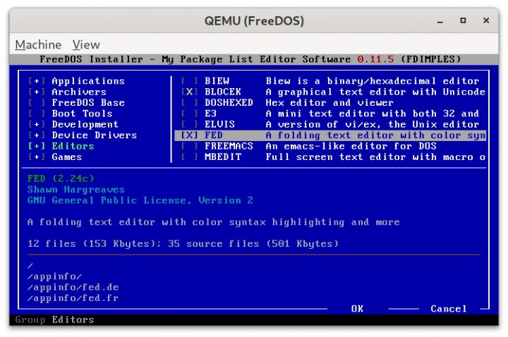Select the Archivers group
508x337 pixels.
tap(79, 92)
